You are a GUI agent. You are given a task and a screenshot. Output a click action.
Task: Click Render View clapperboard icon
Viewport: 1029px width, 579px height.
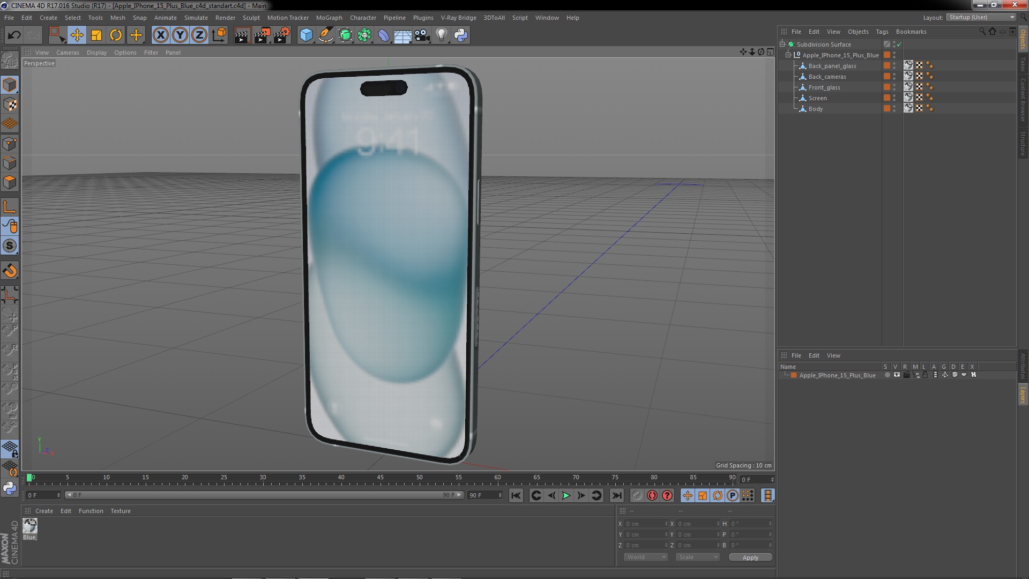(242, 35)
